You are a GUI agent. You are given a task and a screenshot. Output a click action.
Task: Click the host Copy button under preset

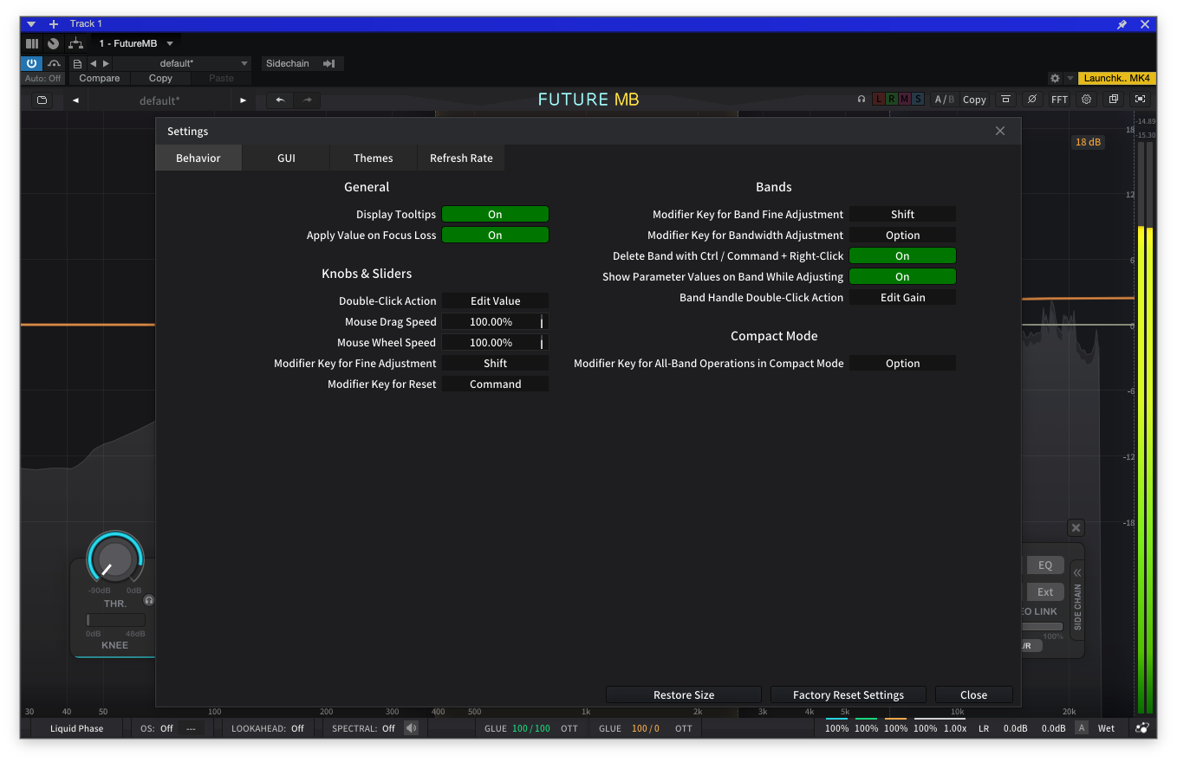160,78
